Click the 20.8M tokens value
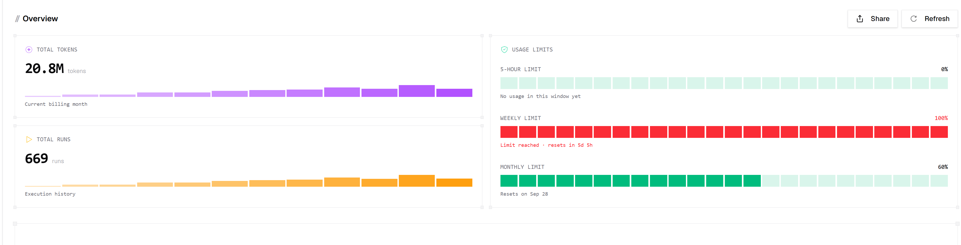 click(44, 69)
